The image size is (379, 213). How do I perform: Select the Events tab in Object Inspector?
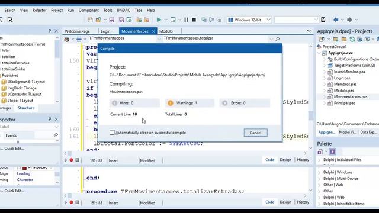tap(11, 135)
